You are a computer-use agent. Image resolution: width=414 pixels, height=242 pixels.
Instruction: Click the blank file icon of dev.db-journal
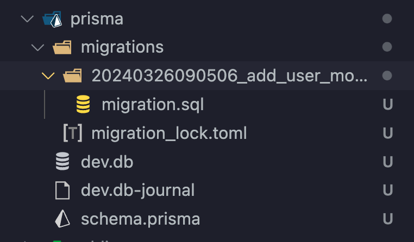(x=62, y=190)
